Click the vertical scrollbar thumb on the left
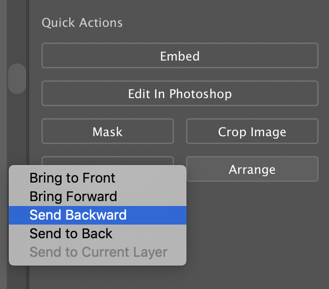329x289 pixels. (17, 79)
